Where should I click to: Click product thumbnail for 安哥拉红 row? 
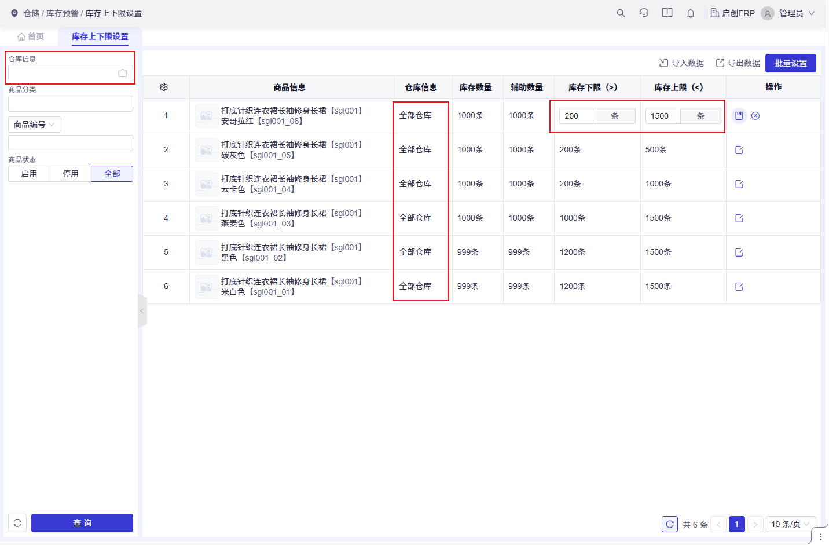coord(206,116)
